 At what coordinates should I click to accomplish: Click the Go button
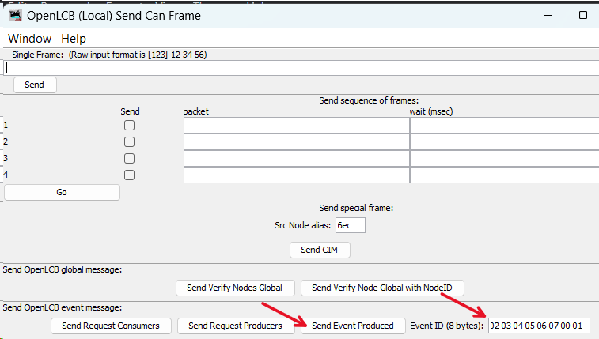62,192
